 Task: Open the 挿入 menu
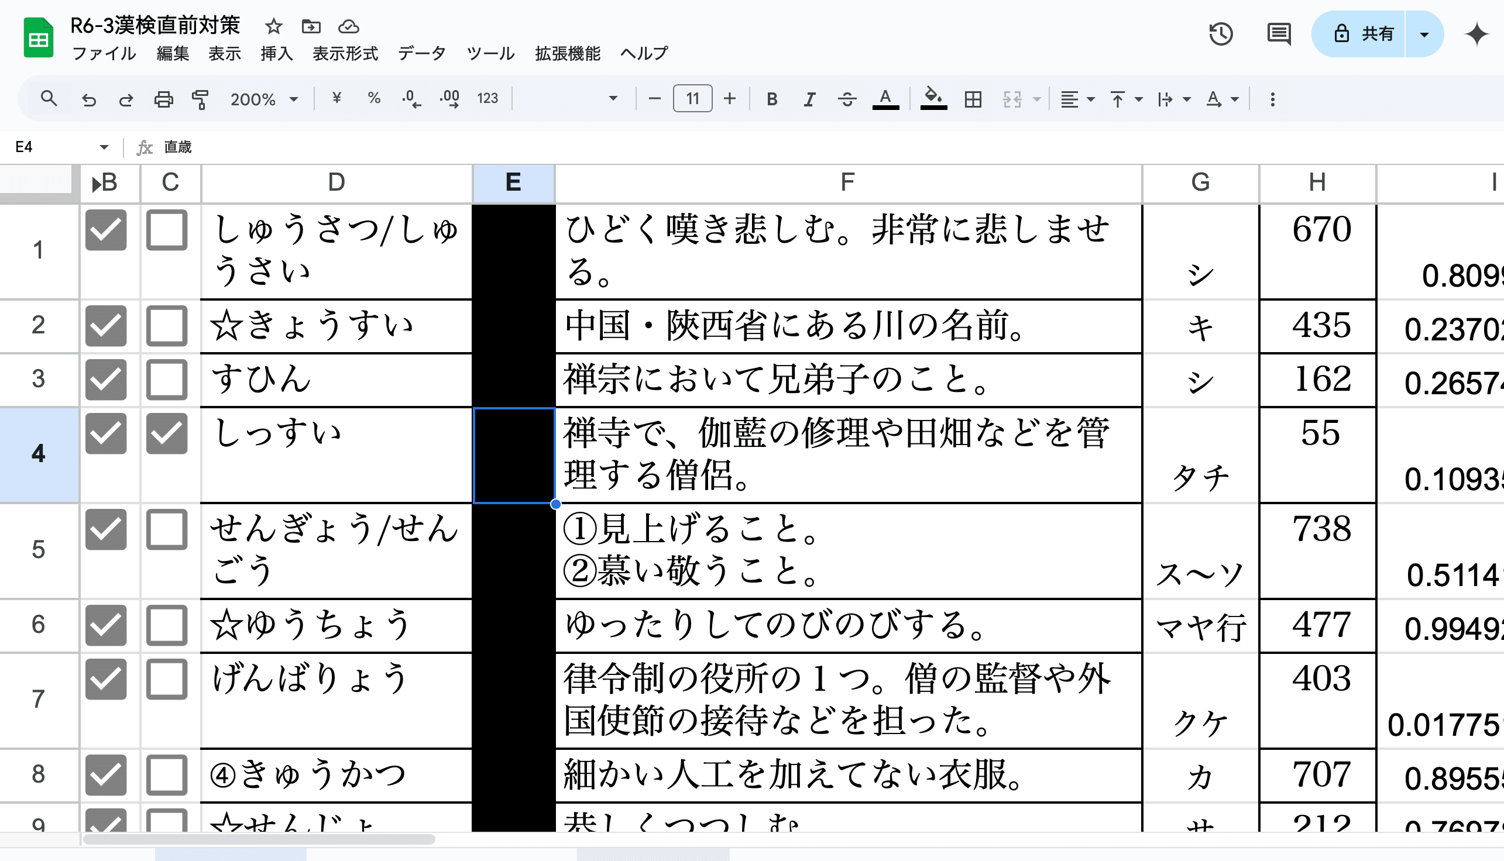277,53
